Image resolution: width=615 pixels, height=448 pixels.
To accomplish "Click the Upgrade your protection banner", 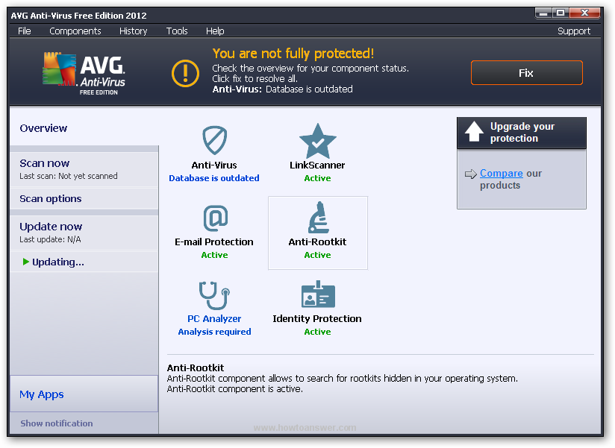I will (522, 133).
